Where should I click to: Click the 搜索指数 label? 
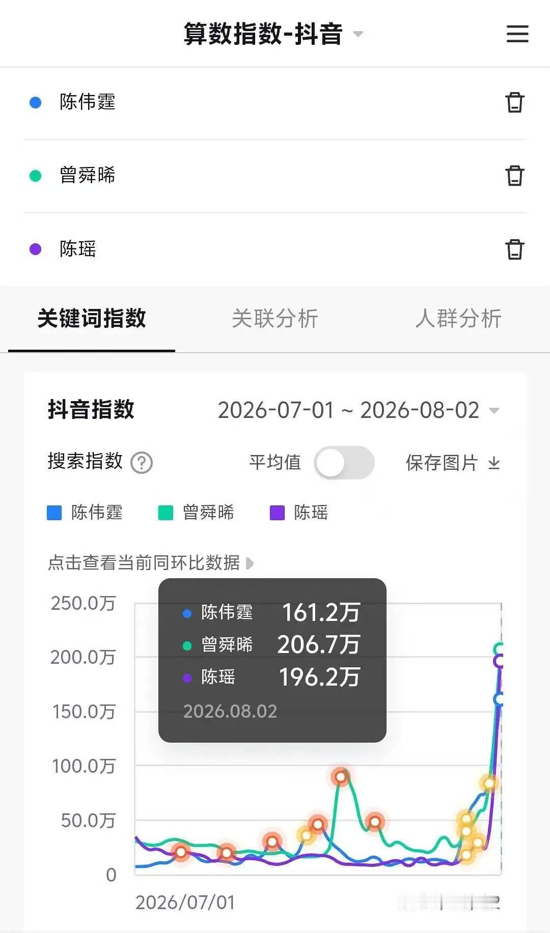tap(85, 461)
